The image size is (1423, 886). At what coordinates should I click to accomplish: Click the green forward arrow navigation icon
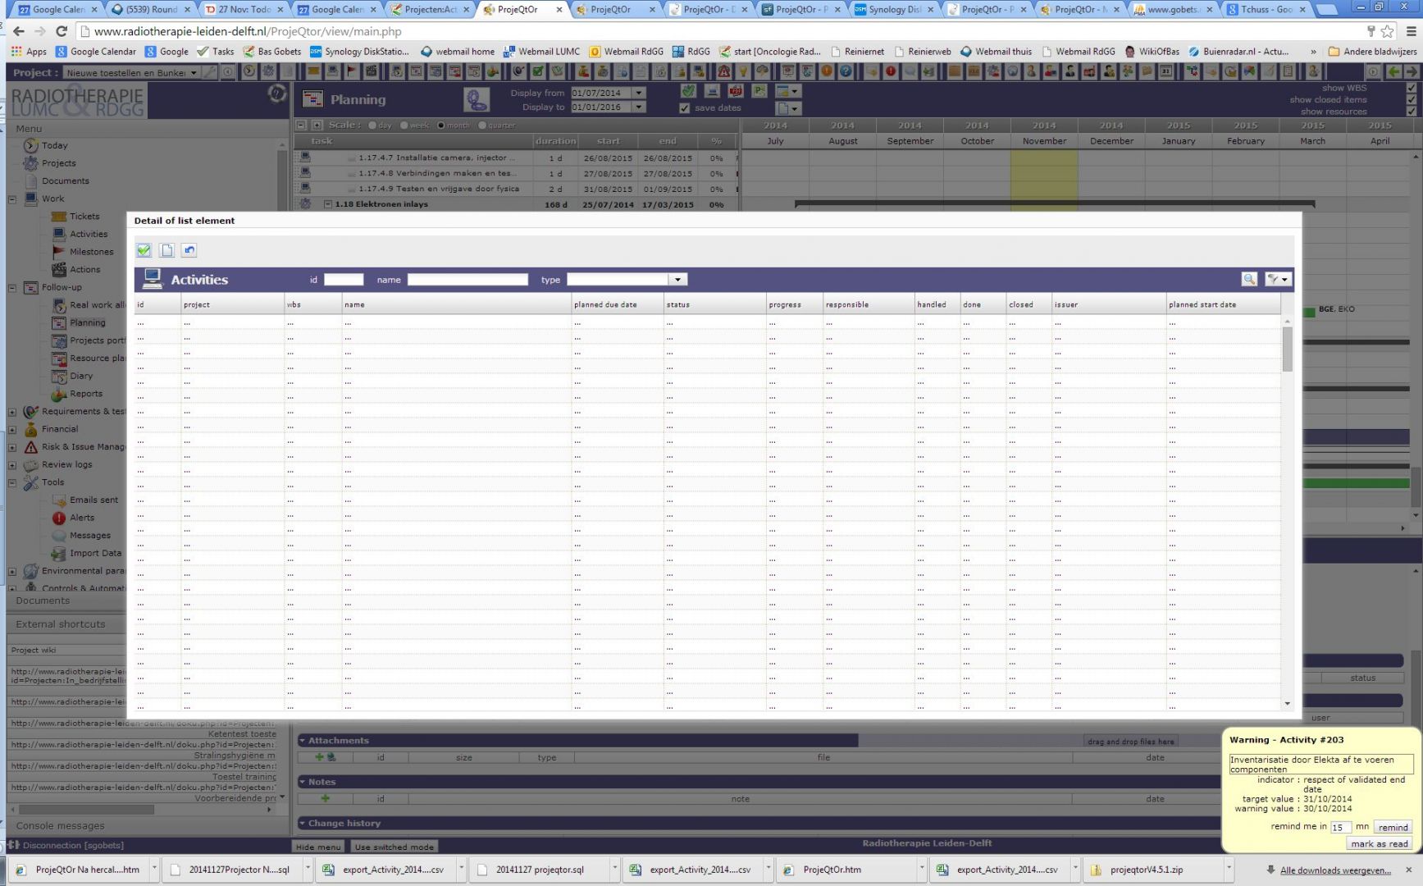coord(1412,71)
